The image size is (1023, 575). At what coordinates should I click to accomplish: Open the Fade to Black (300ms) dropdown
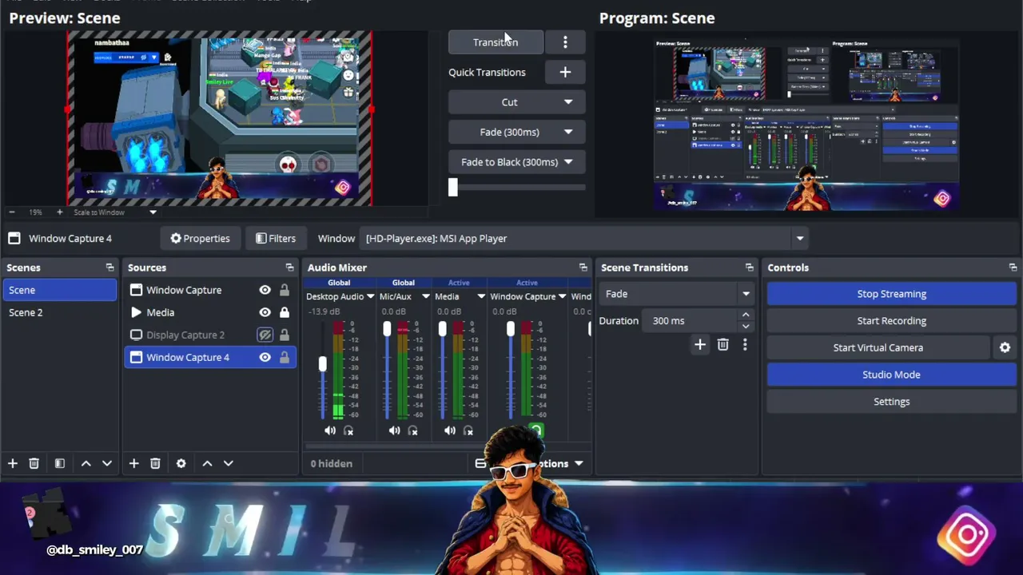(x=568, y=162)
